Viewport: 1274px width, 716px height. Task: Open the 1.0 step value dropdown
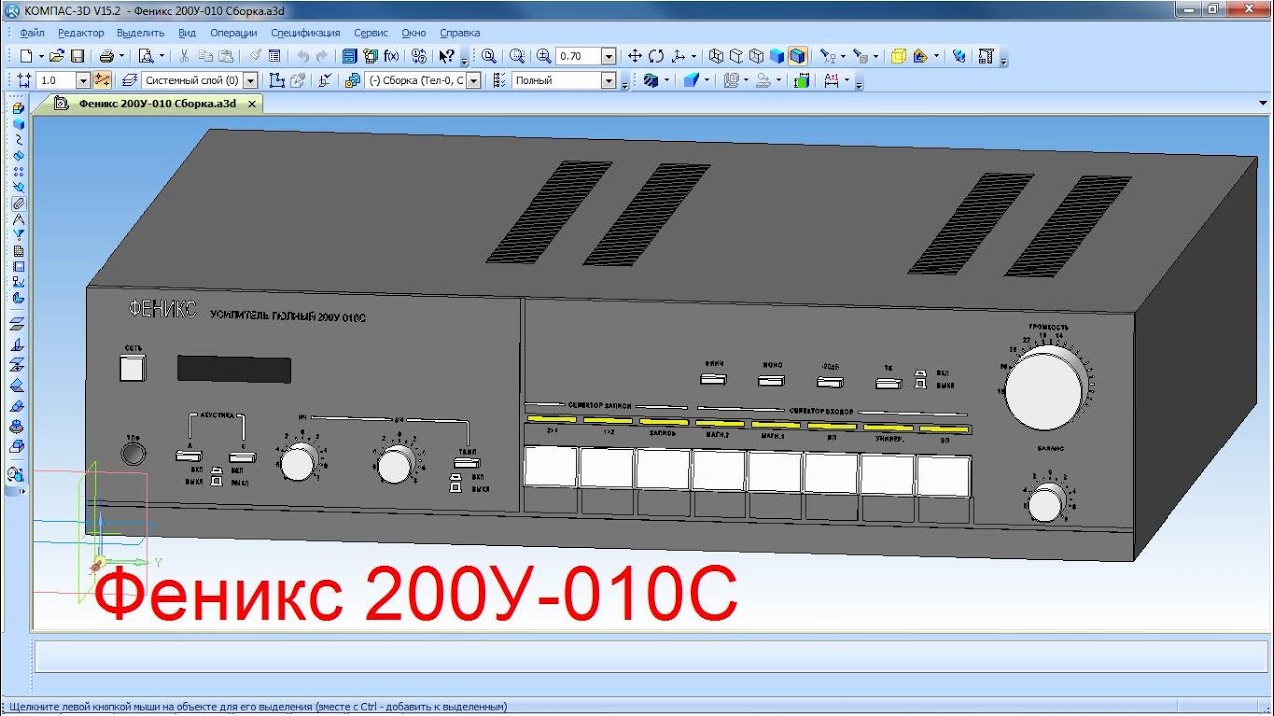tap(84, 81)
